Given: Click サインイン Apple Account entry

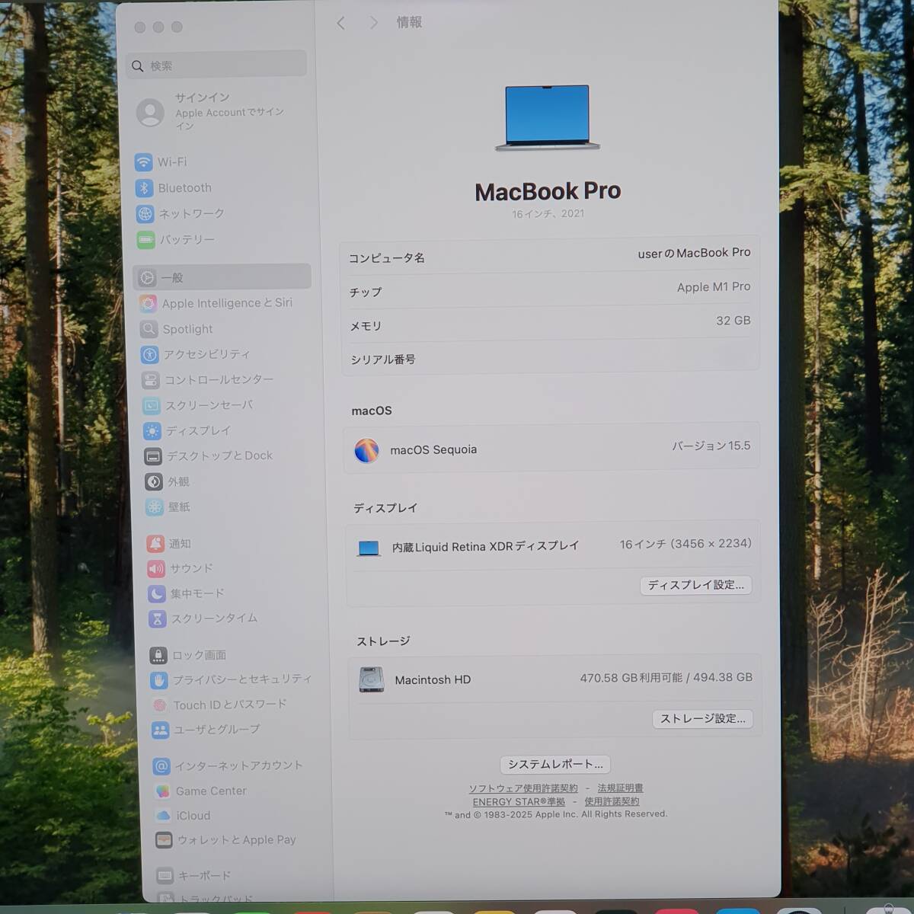Looking at the screenshot, I should coord(212,112).
